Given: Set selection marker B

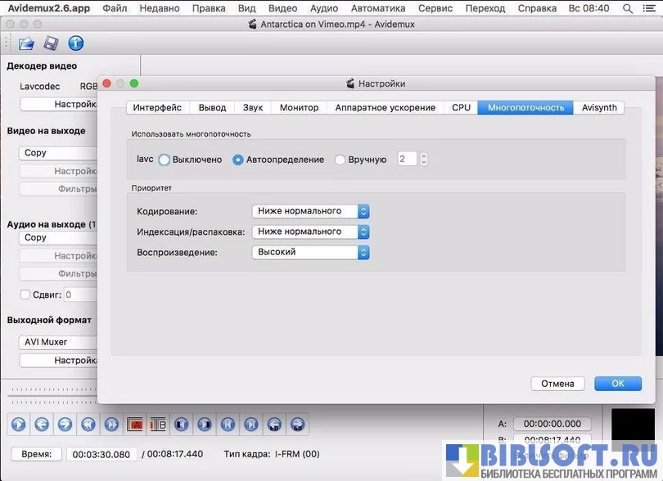Looking at the screenshot, I should [158, 425].
